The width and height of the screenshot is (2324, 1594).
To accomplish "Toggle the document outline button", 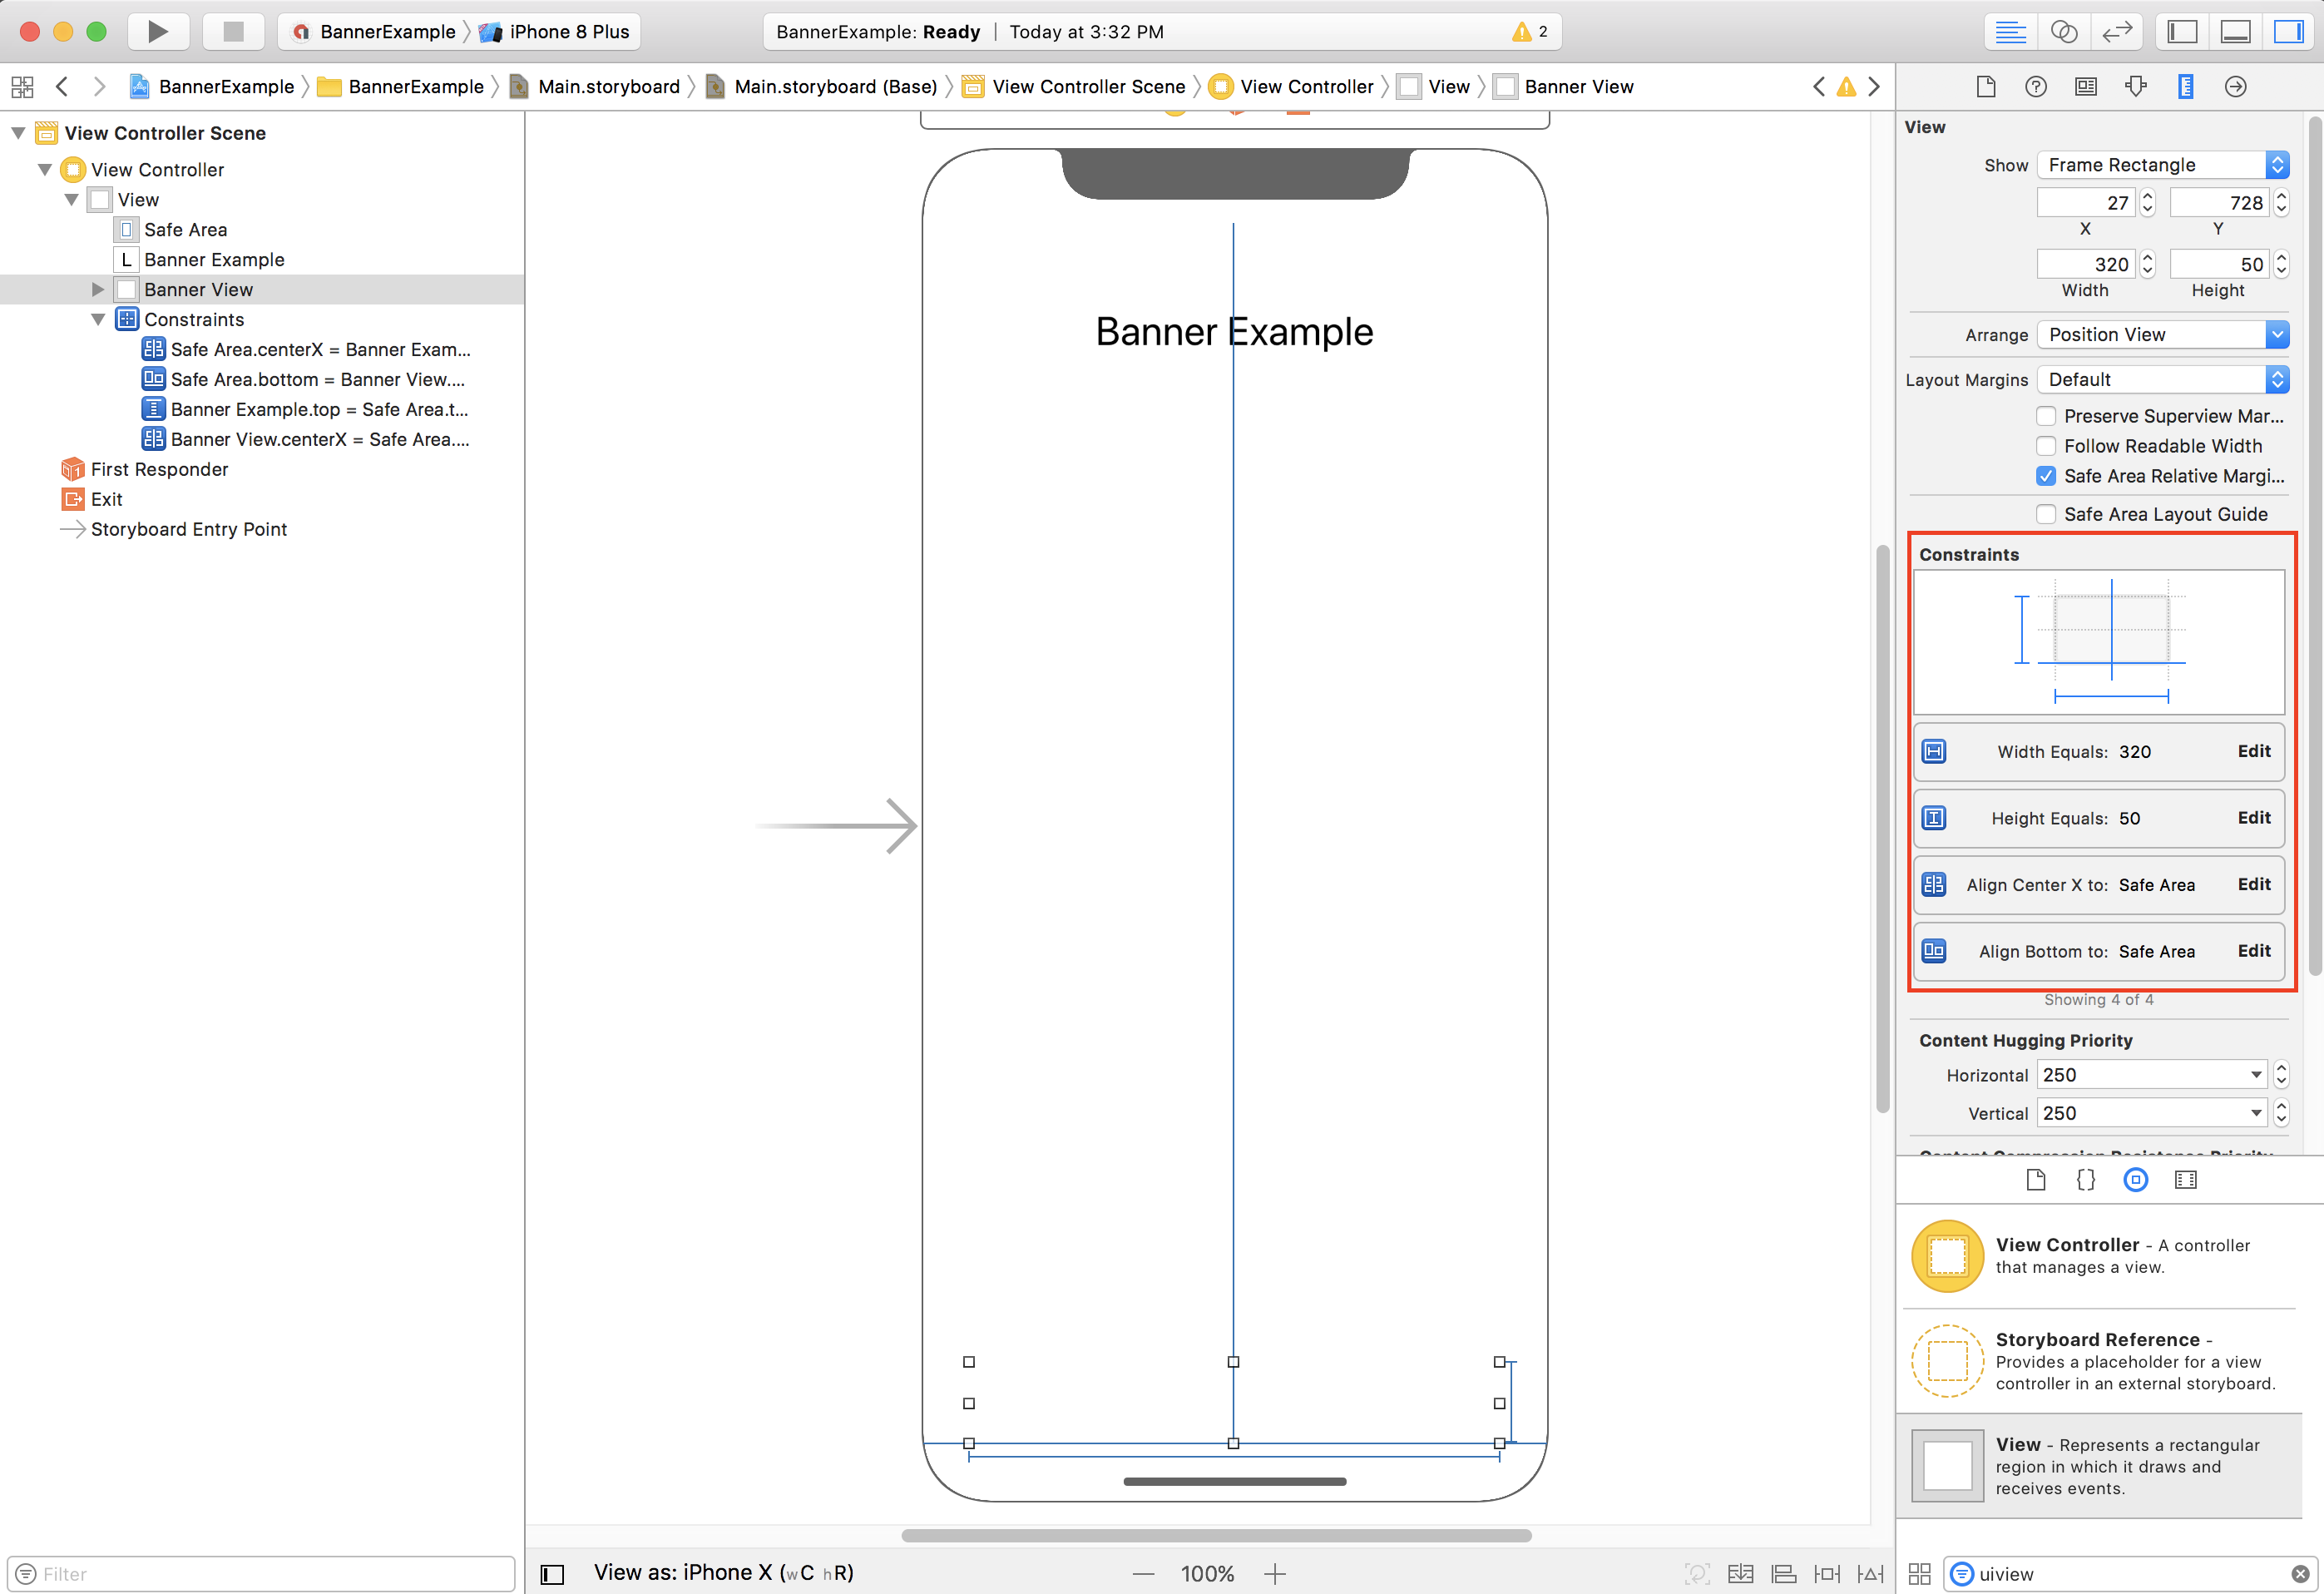I will [x=552, y=1574].
